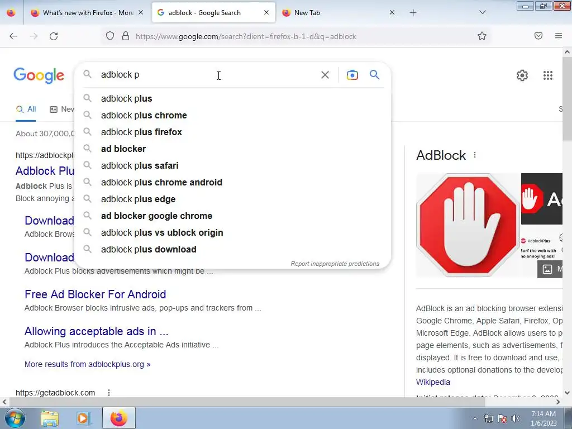Choose suggestion "adblock plus edge"
572x429 pixels.
[232, 199]
